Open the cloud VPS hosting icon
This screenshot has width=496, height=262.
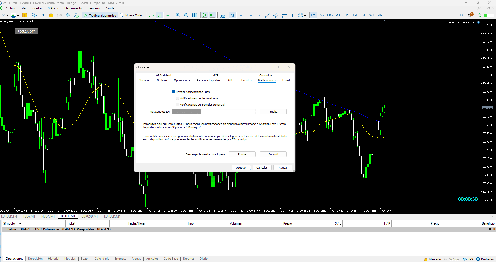point(68,15)
